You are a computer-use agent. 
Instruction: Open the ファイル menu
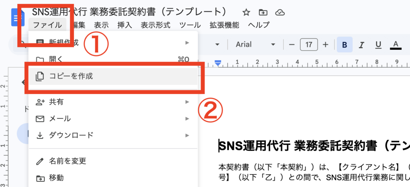point(47,25)
